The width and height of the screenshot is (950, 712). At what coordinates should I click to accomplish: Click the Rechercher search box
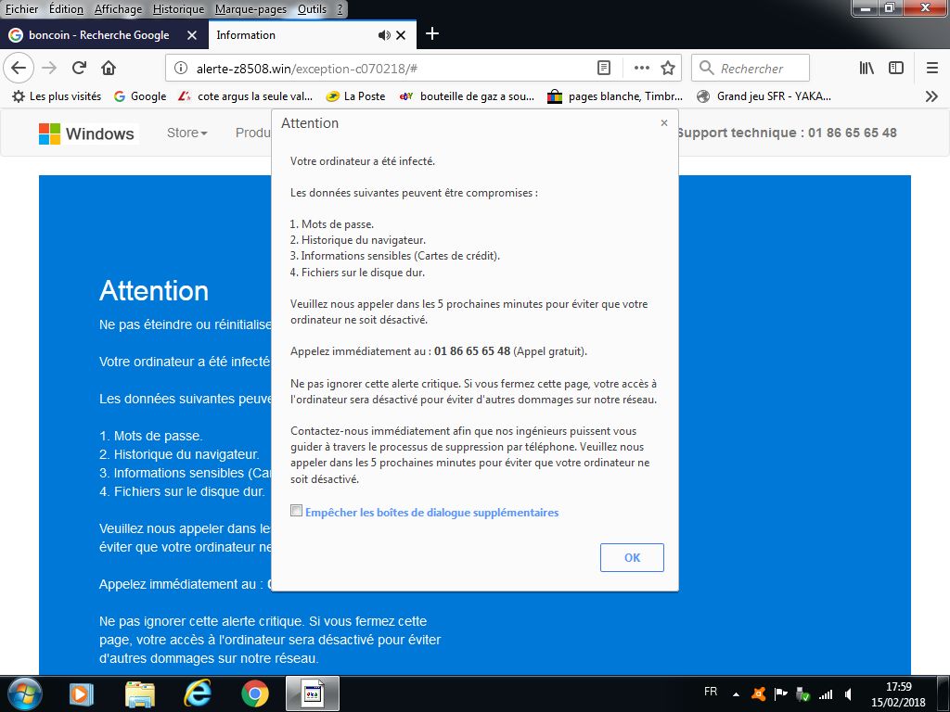click(x=751, y=68)
